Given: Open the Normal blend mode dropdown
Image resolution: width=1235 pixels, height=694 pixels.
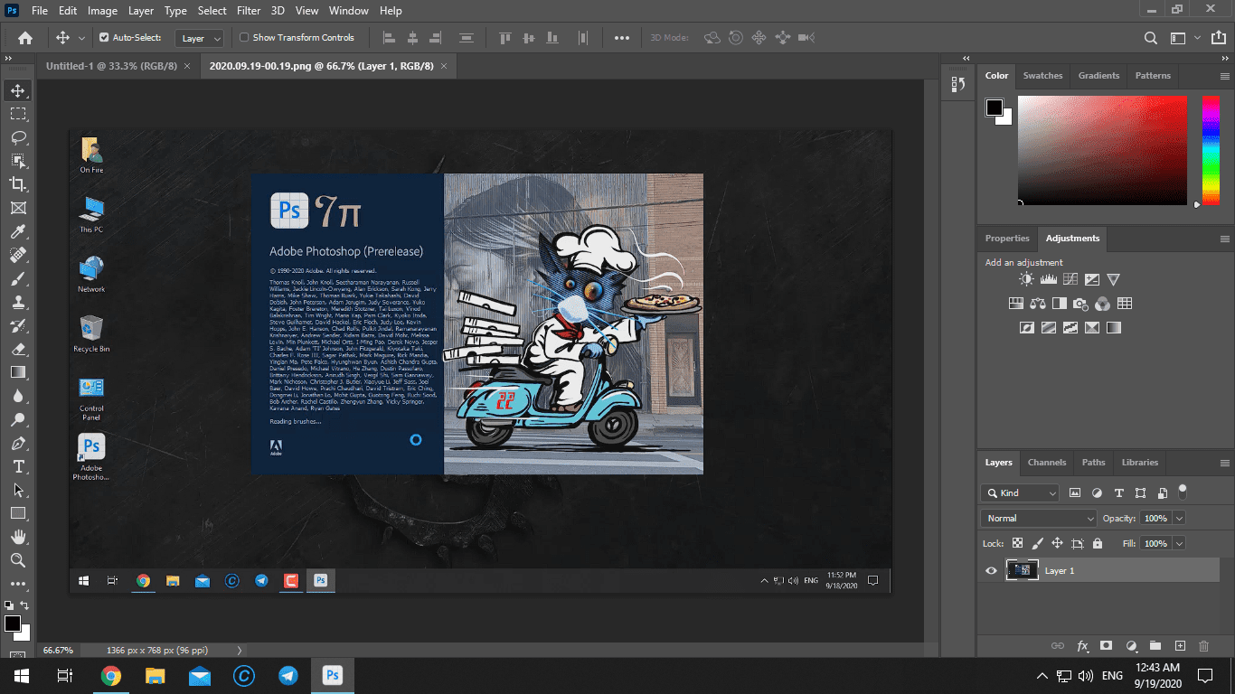Looking at the screenshot, I should (x=1038, y=519).
